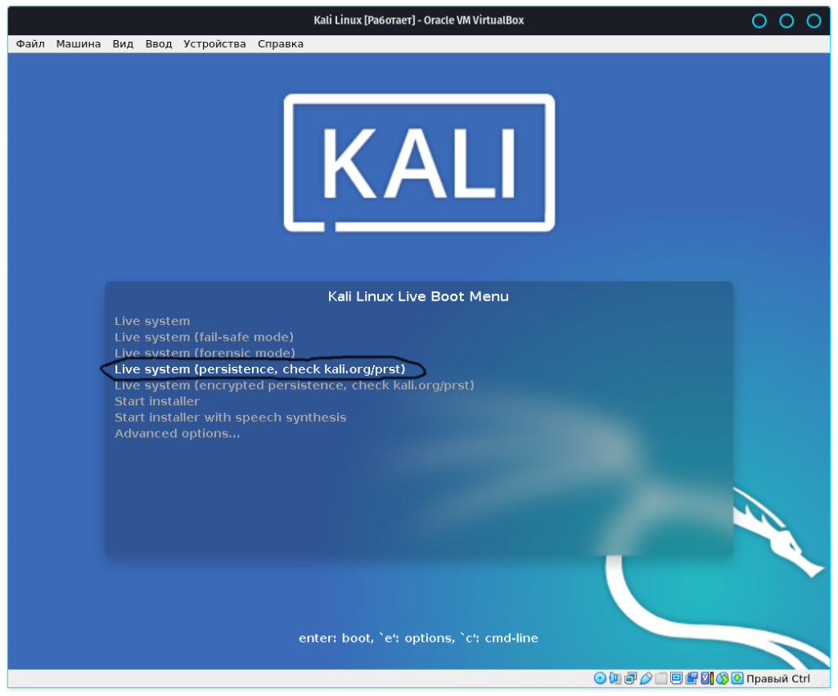
Task: Click the optical disk status icon
Action: tap(600, 678)
